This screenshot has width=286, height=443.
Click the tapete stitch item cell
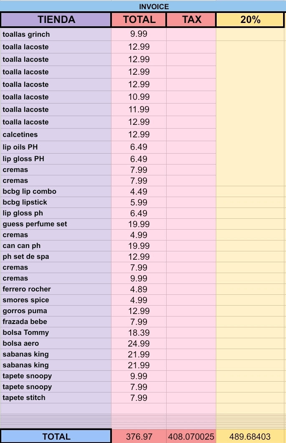click(x=56, y=397)
